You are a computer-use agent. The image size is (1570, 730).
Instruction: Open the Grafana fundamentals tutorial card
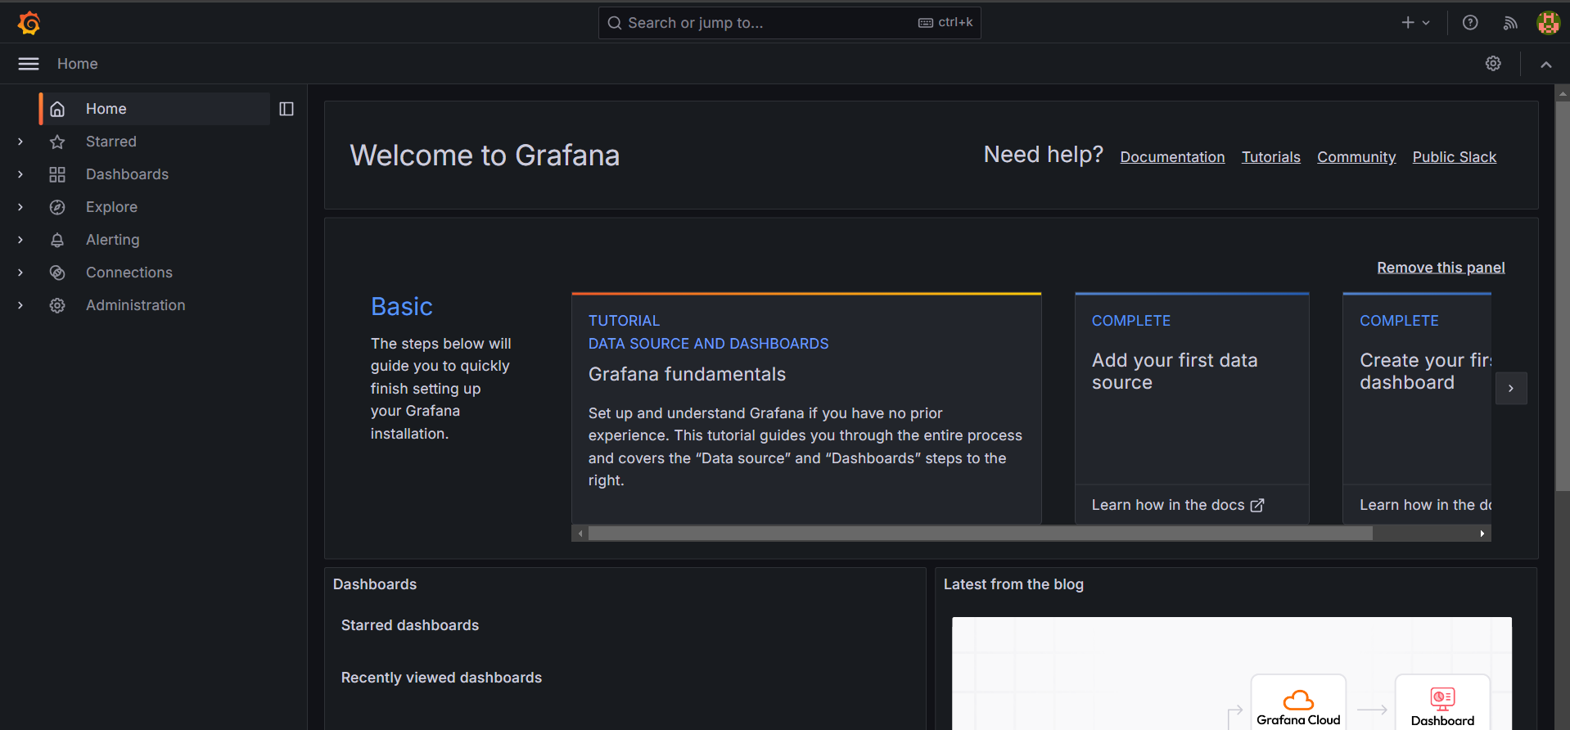[x=806, y=408]
